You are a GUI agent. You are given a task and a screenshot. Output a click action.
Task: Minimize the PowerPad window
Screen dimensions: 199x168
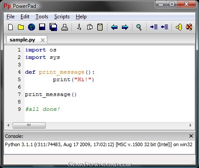click(161, 4)
